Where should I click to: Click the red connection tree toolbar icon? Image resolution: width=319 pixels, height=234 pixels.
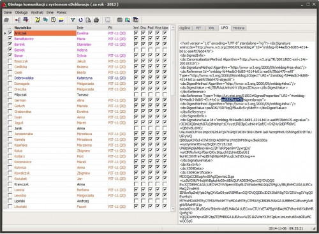tap(18, 20)
